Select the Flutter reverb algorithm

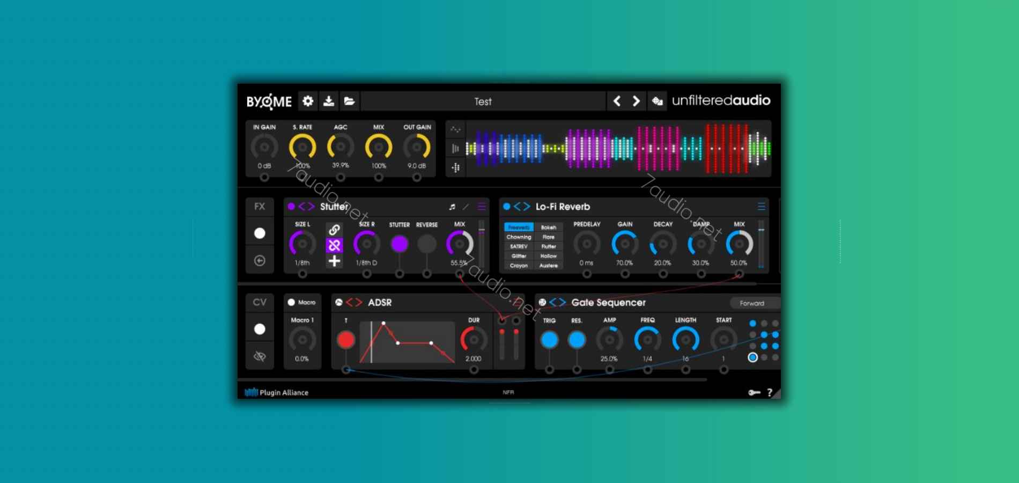(x=548, y=246)
